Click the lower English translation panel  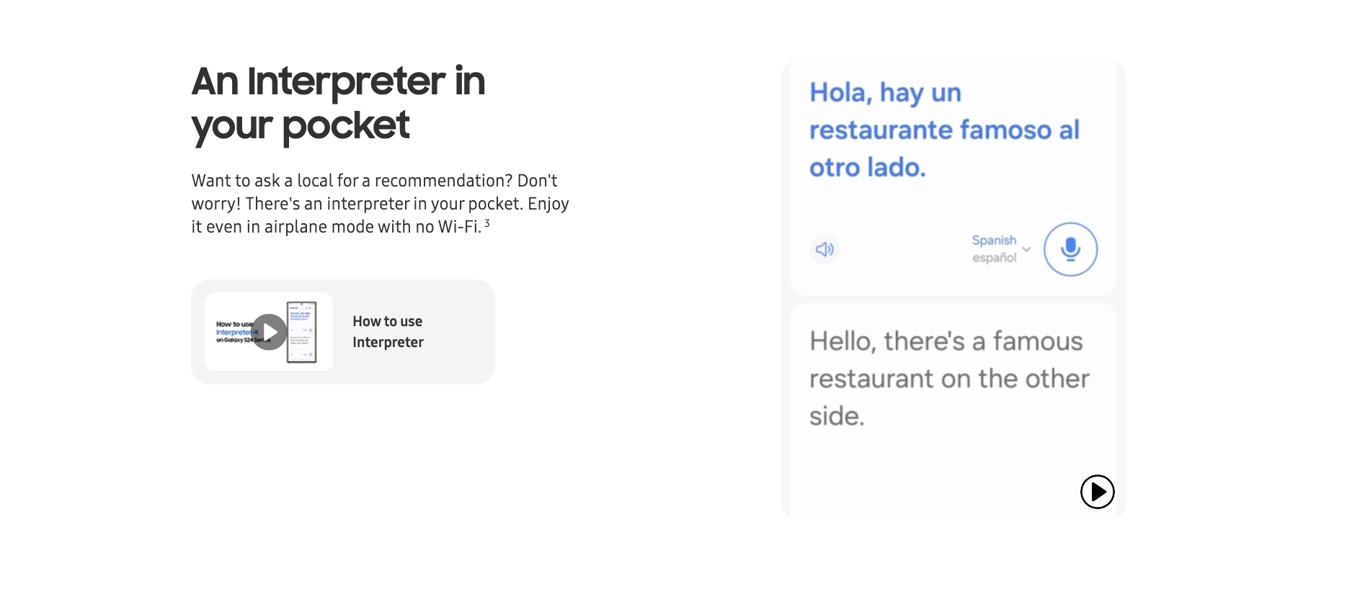953,410
